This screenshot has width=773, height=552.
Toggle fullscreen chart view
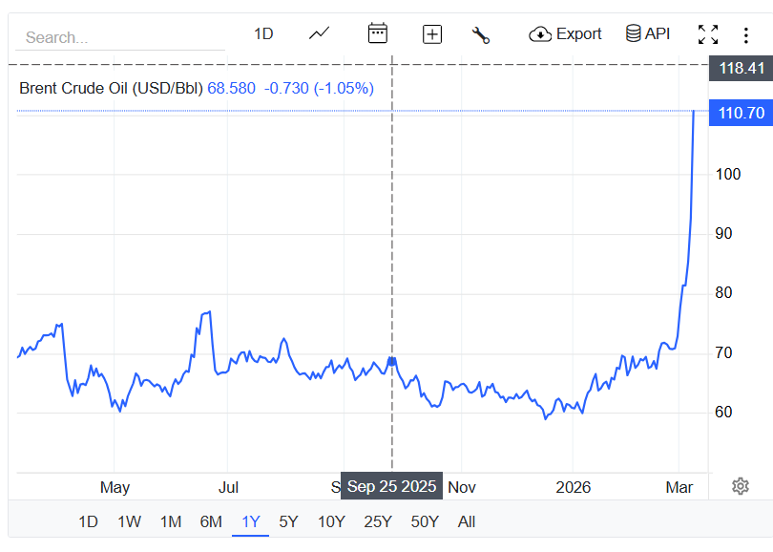(708, 35)
